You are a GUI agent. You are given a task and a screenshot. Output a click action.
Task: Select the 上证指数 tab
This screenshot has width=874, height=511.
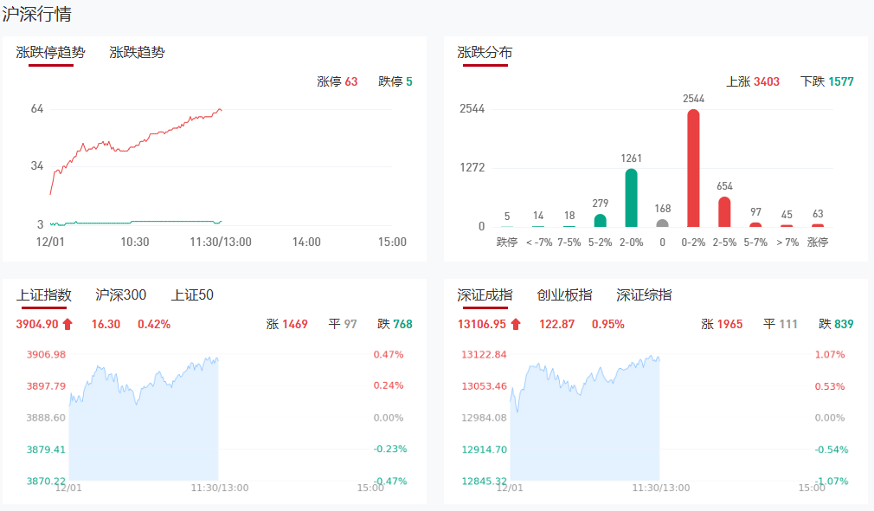click(44, 295)
